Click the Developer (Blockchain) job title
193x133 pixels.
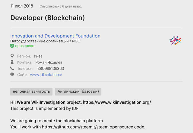click(x=47, y=18)
